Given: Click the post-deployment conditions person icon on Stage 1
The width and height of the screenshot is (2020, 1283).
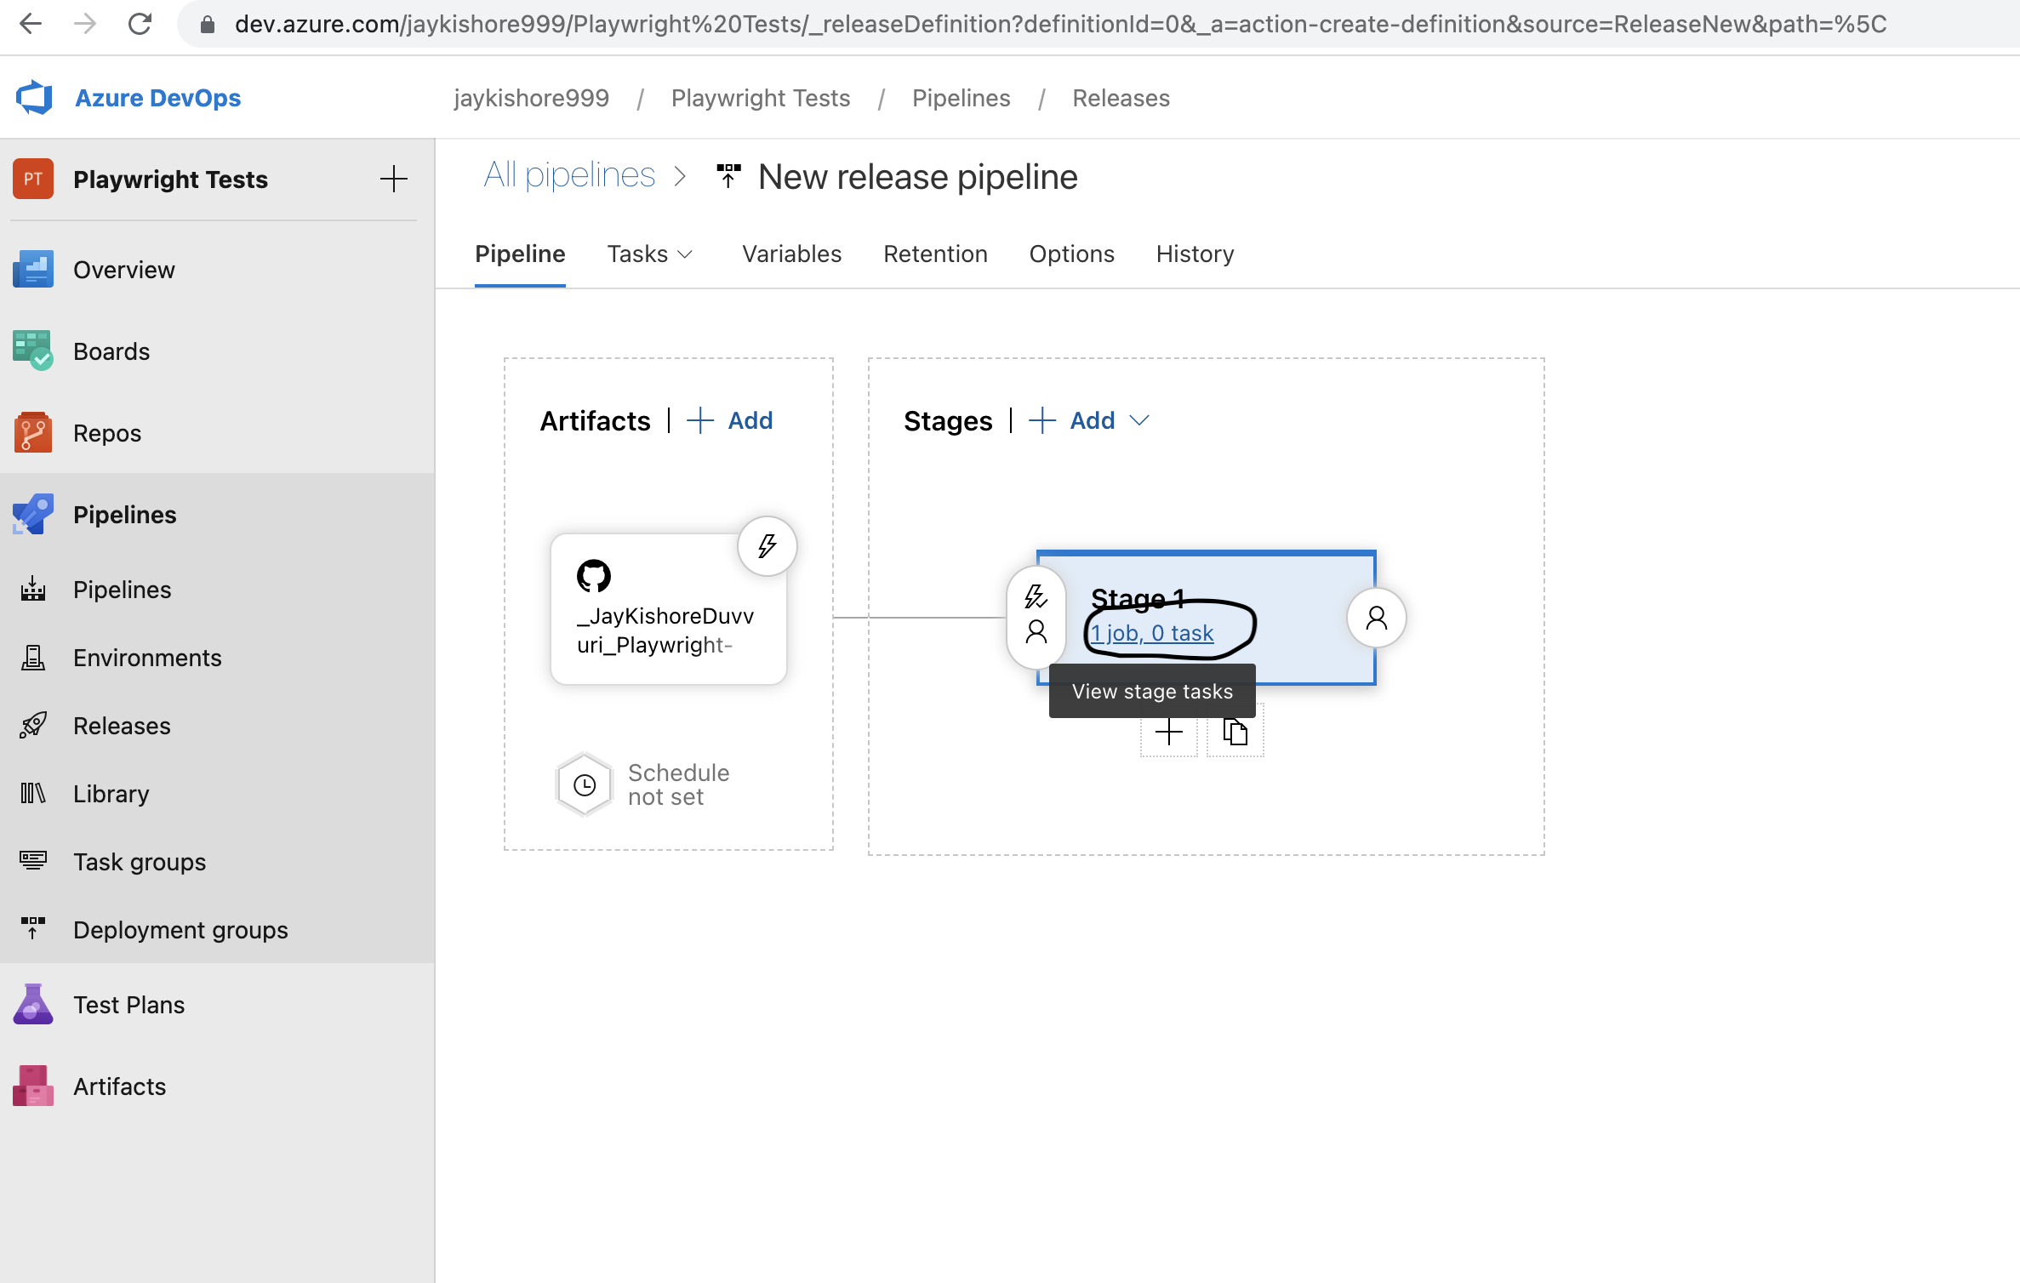Looking at the screenshot, I should pos(1377,618).
